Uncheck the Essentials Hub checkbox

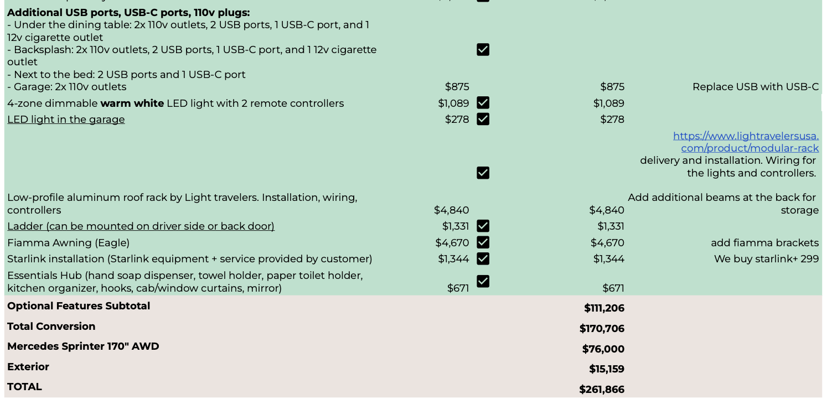click(483, 281)
